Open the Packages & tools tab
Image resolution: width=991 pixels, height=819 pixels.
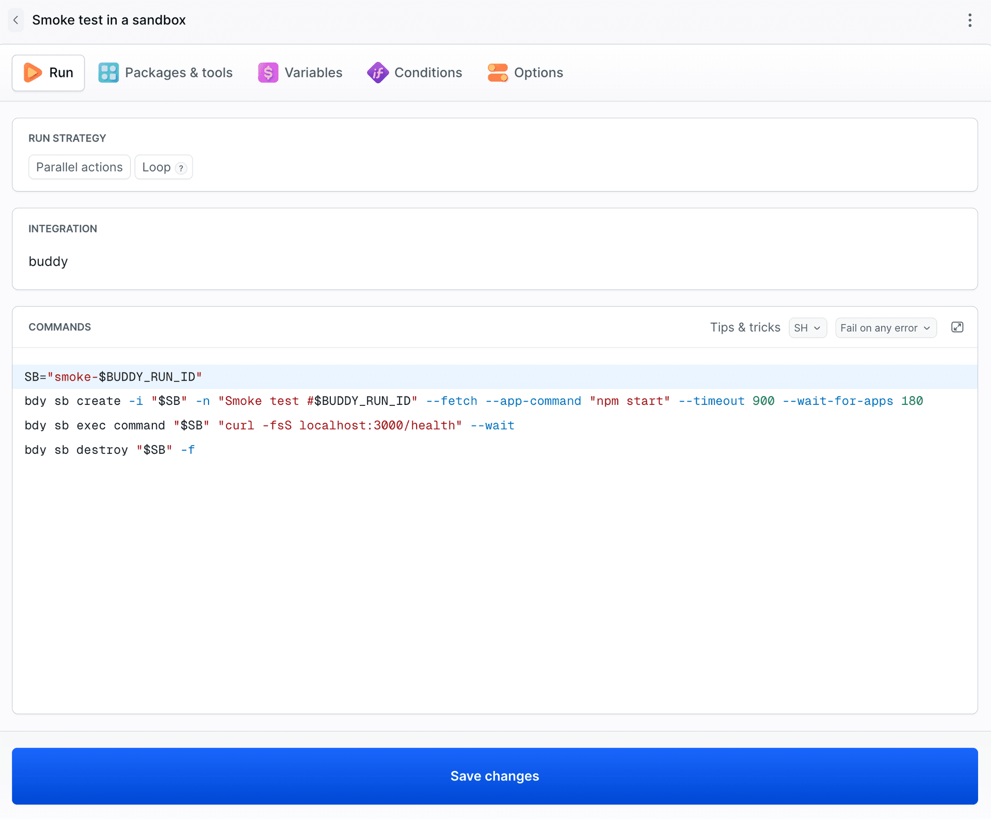click(165, 73)
